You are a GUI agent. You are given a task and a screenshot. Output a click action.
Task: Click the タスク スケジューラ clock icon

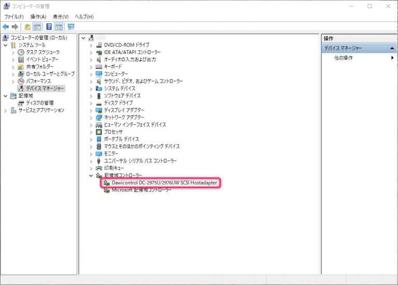tap(21, 52)
